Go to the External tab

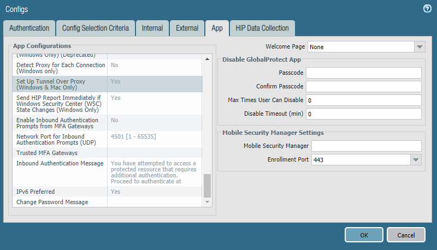187,28
